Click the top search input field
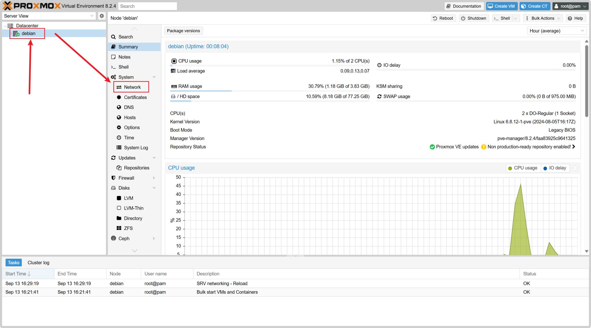591x328 pixels. coord(147,6)
